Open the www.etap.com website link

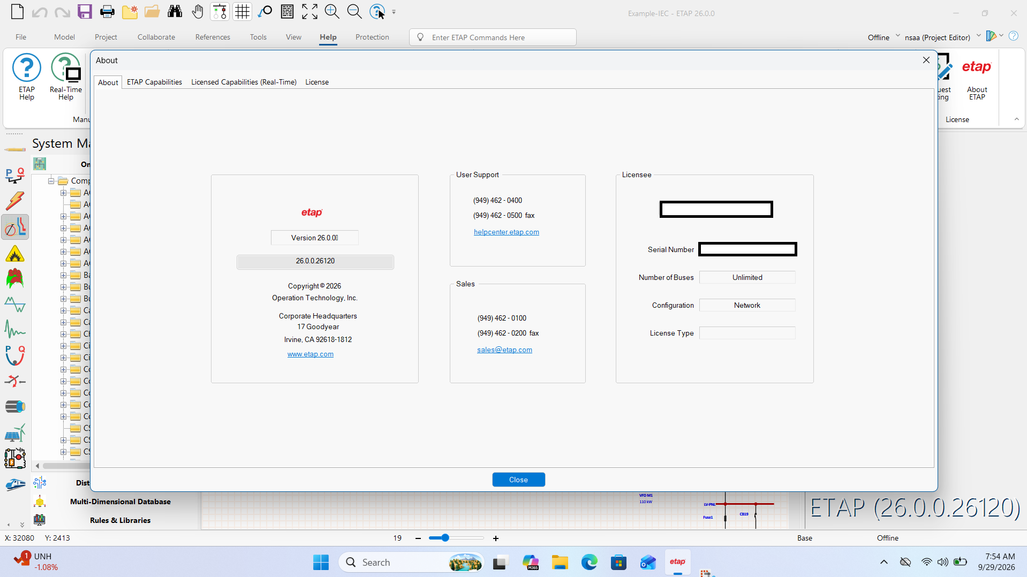(311, 354)
